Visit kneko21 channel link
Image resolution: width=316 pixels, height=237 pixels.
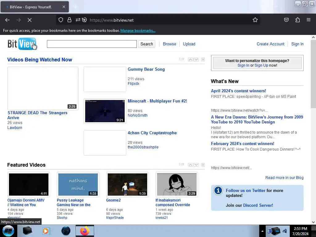(161, 218)
